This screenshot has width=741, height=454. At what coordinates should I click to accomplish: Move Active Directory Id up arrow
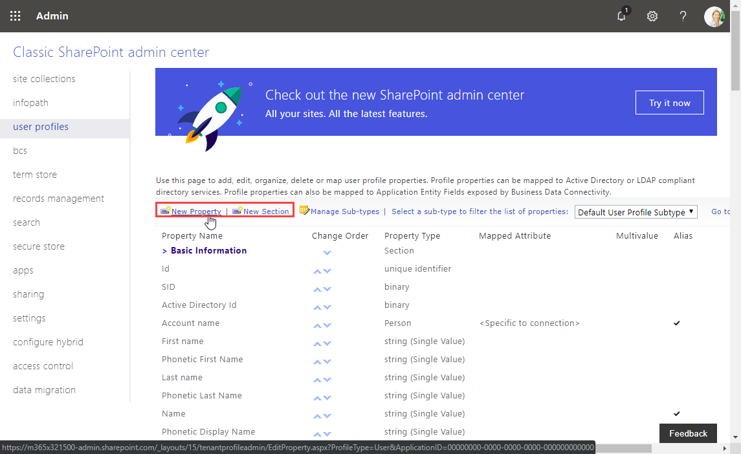(317, 307)
